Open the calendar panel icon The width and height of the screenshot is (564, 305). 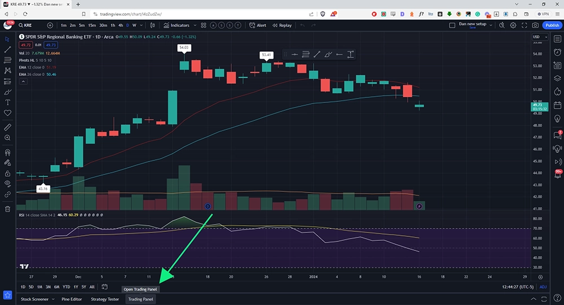point(557,105)
